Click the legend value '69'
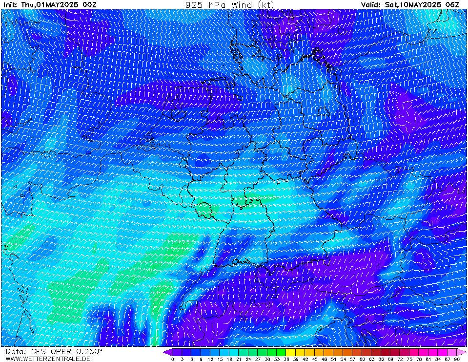This screenshot has width=468, height=362. coord(390,359)
